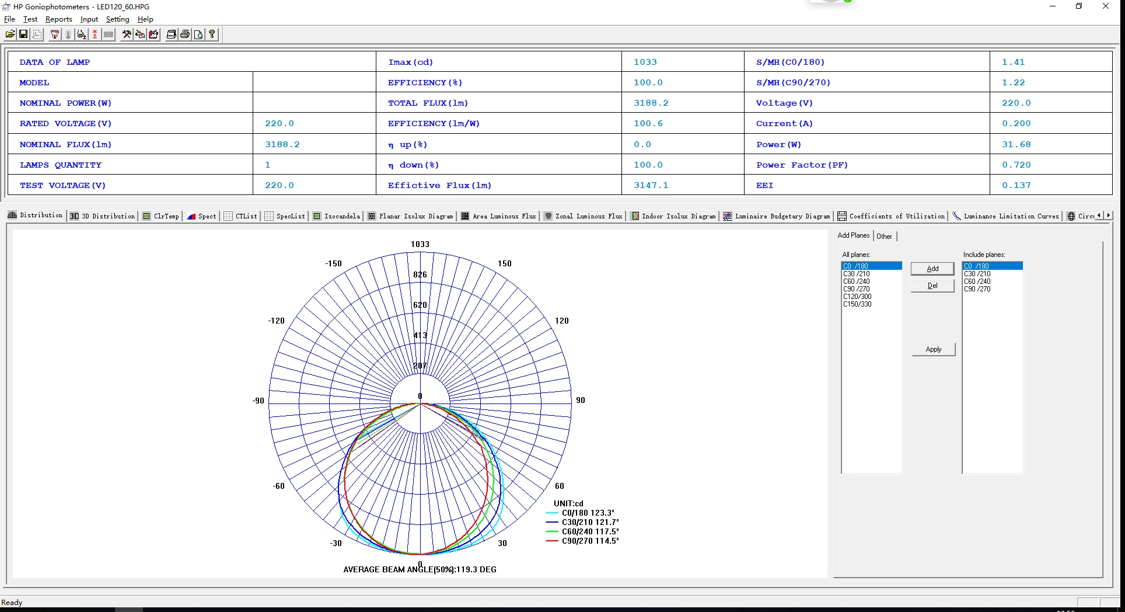This screenshot has width=1125, height=612.
Task: Click the notebook with pen edit icon
Action: click(x=153, y=34)
